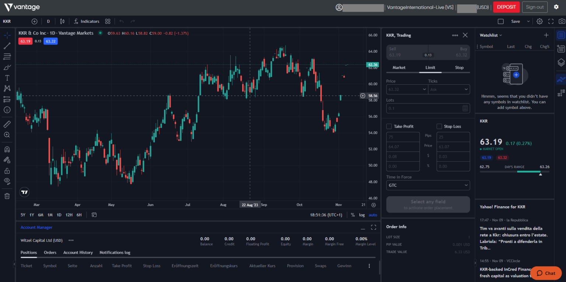Expand the Time in Force GTC dropdown
This screenshot has height=282, width=566.
pos(428,185)
